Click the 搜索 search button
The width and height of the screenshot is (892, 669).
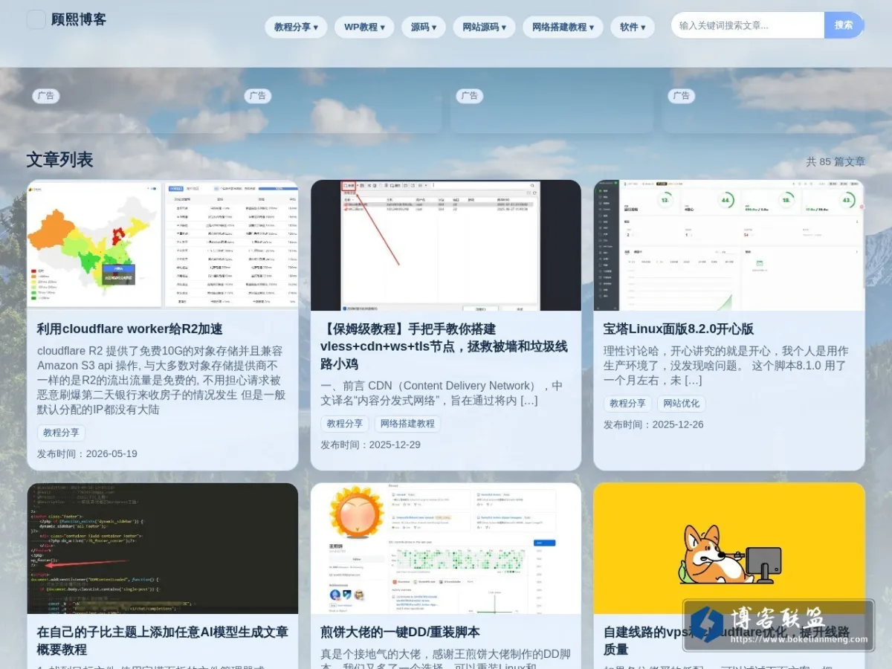[844, 25]
